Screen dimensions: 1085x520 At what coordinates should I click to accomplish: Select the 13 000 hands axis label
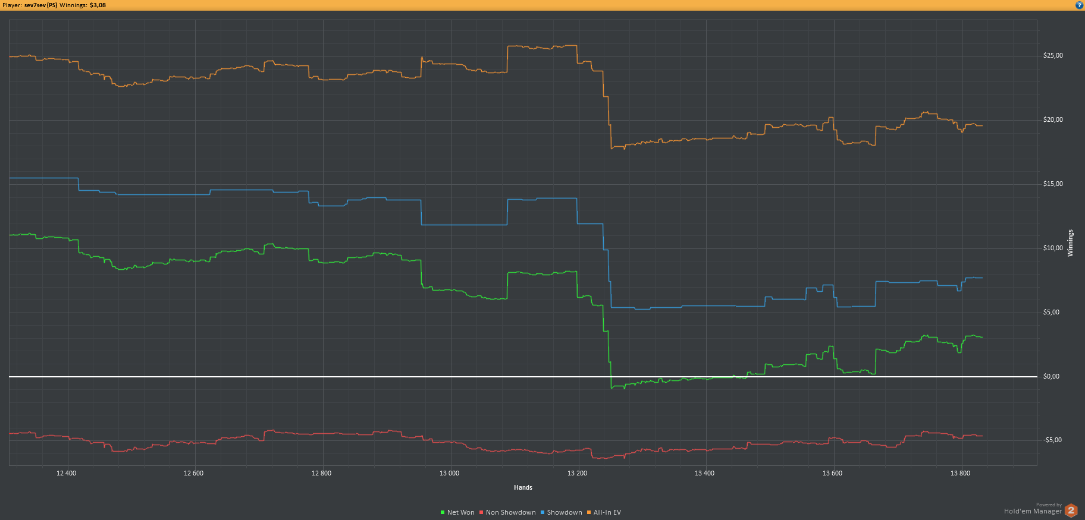tap(449, 473)
